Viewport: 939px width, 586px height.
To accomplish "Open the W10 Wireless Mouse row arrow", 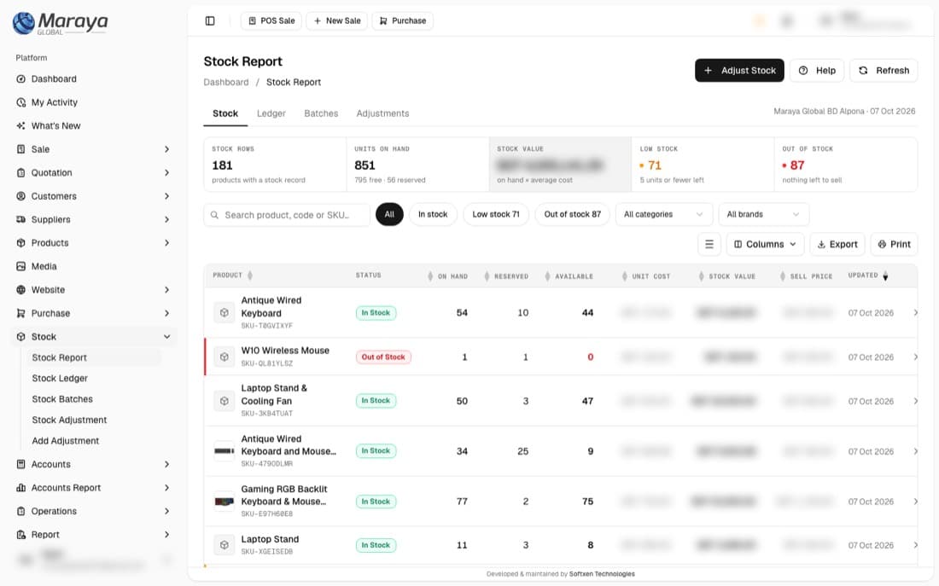I will coord(915,357).
